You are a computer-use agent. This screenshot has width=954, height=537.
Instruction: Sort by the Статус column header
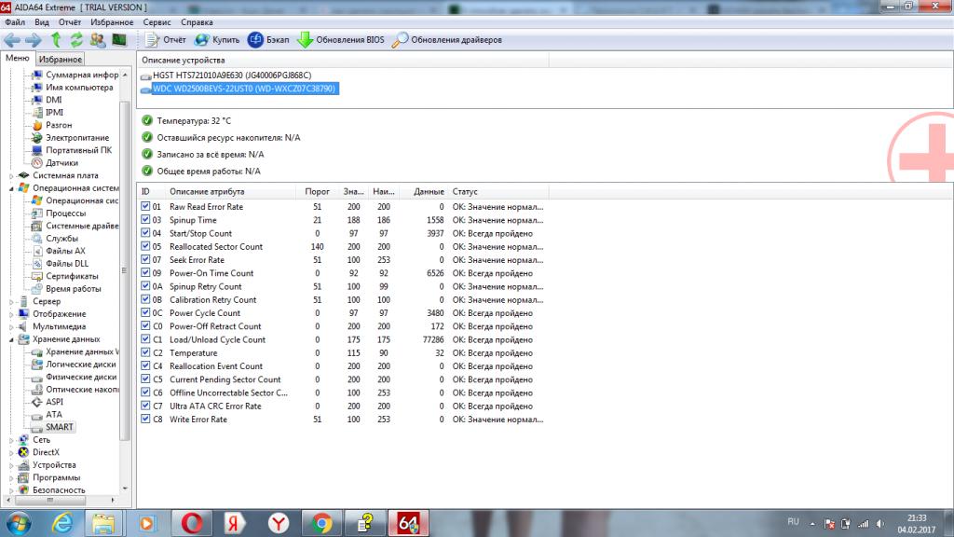coord(498,192)
